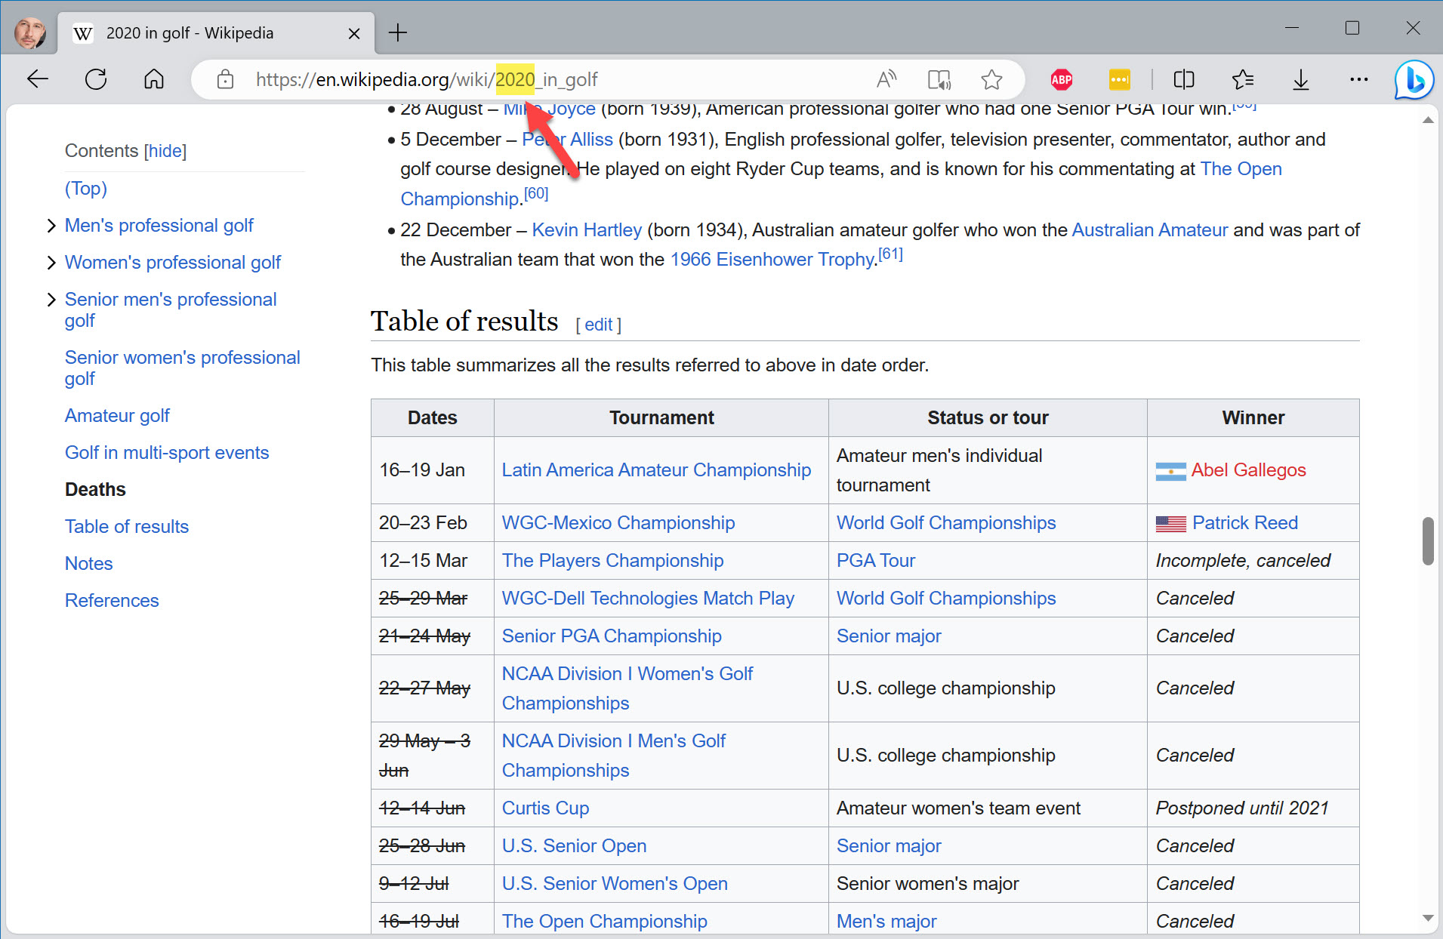Open Men's major link
Screen dimensions: 1443x939
click(886, 922)
